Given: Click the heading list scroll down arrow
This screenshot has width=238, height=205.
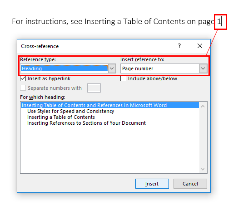Looking at the screenshot, I should click(x=203, y=169).
